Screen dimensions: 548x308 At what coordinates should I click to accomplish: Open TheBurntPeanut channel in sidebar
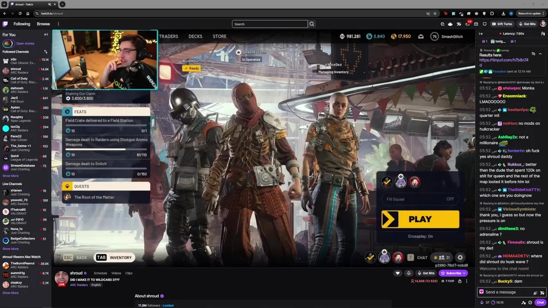(x=26, y=265)
